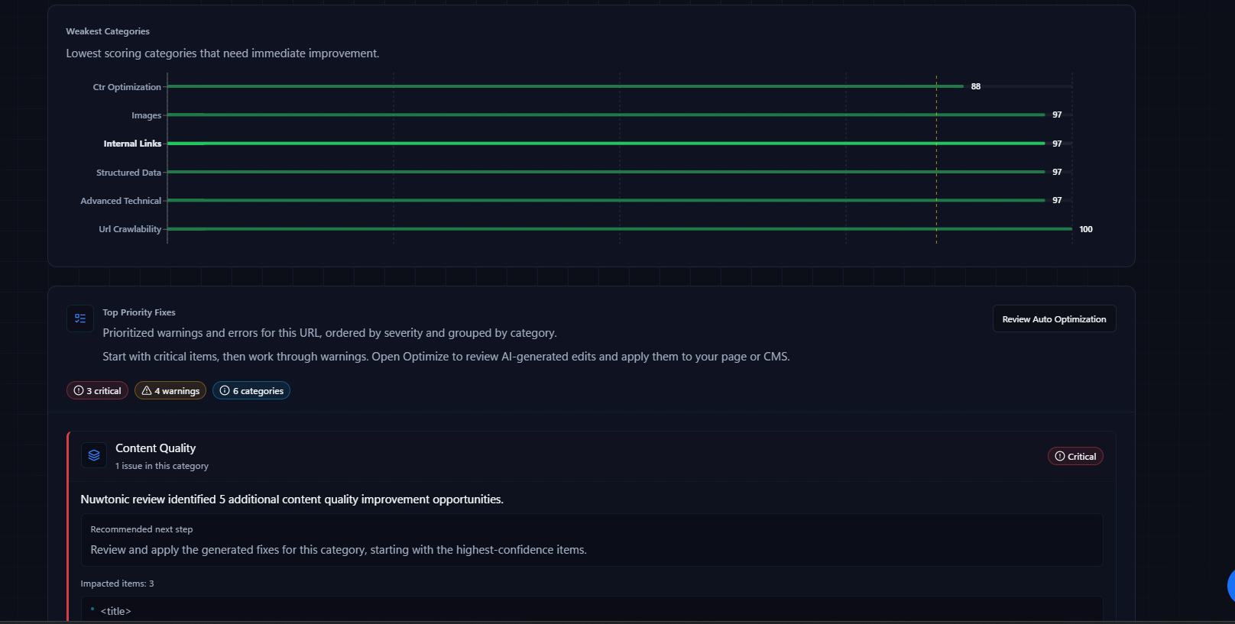
Task: Click the Critical severity badge on Content Quality
Action: (x=1075, y=456)
